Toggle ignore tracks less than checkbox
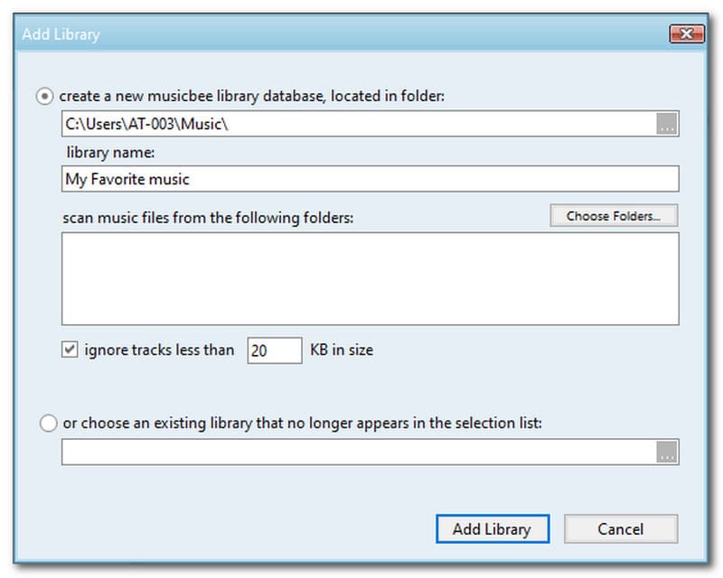Viewport: 723px width, 578px height. pyautogui.click(x=70, y=350)
